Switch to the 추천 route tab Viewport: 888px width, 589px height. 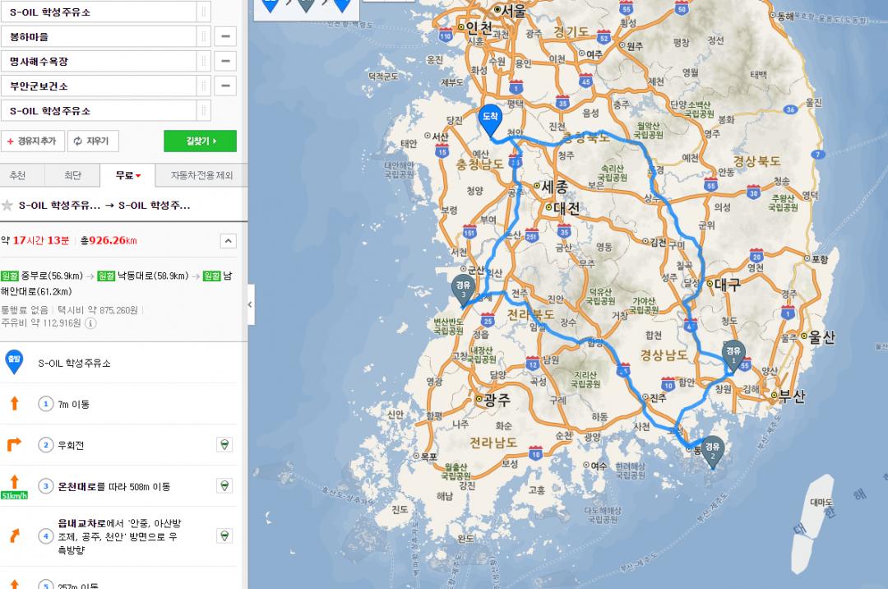point(17,175)
